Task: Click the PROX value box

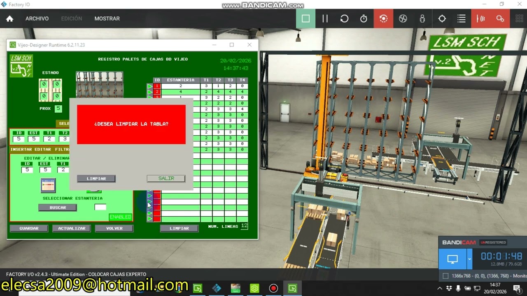Action: pos(58,109)
